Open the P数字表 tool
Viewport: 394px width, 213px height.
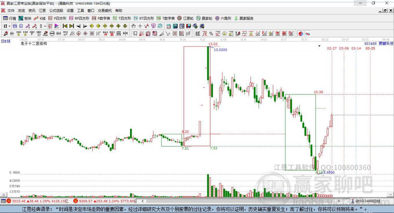[x=101, y=18]
